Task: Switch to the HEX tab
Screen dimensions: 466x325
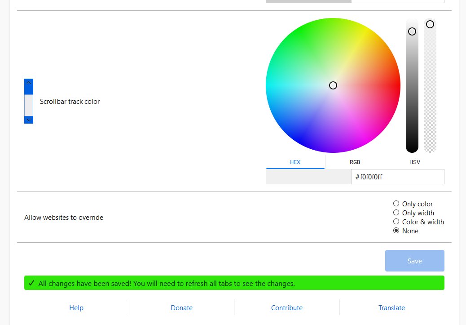Action: point(295,162)
